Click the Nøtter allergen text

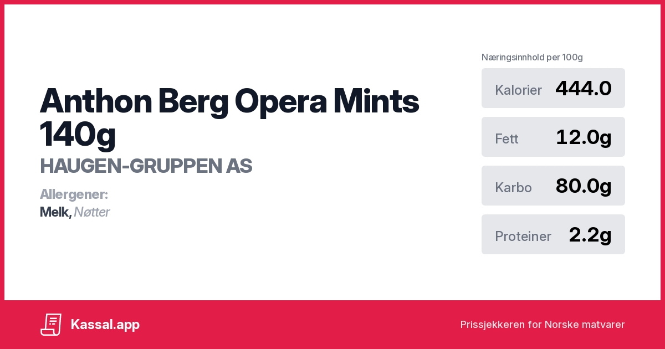92,212
